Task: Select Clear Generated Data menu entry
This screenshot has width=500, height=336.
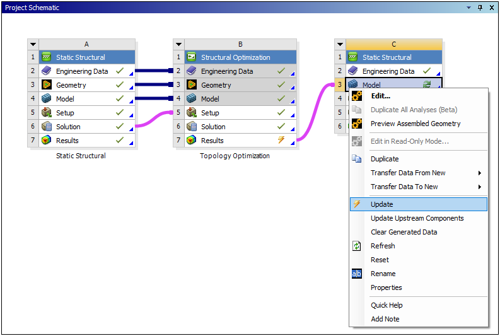Action: (x=404, y=232)
